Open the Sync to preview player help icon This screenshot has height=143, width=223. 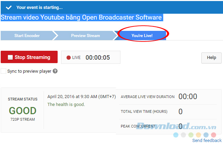(x=55, y=71)
